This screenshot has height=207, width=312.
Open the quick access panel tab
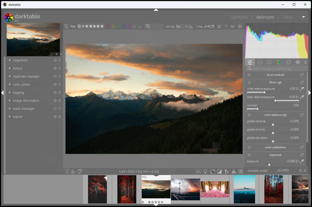250,63
